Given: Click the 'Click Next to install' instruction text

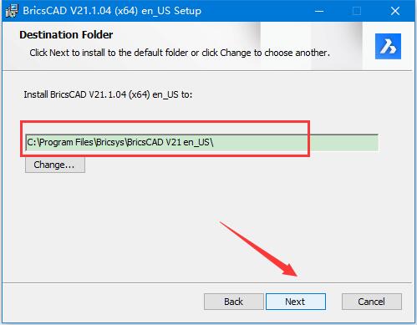Looking at the screenshot, I should 180,53.
